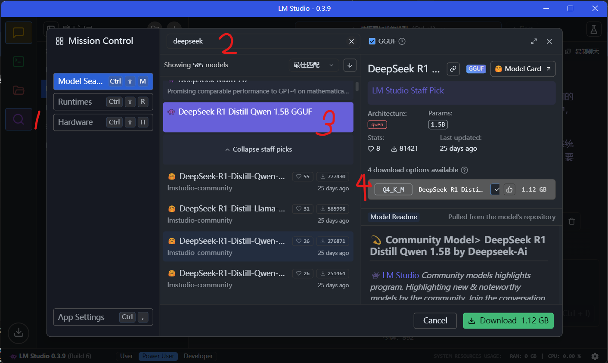Image resolution: width=608 pixels, height=363 pixels.
Task: Open the 最佳匹配 sort dropdown
Action: (313, 65)
